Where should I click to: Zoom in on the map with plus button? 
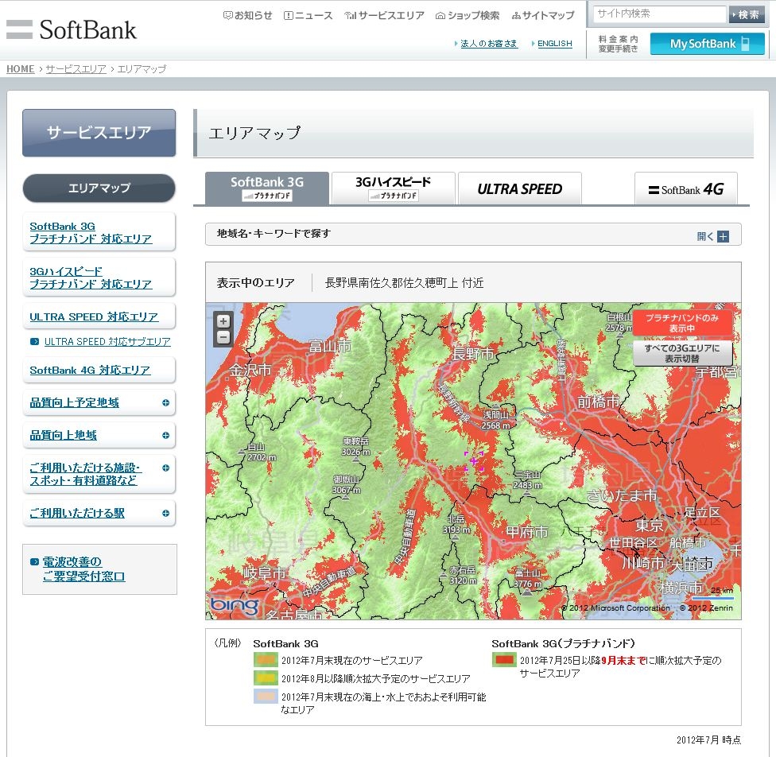[223, 321]
